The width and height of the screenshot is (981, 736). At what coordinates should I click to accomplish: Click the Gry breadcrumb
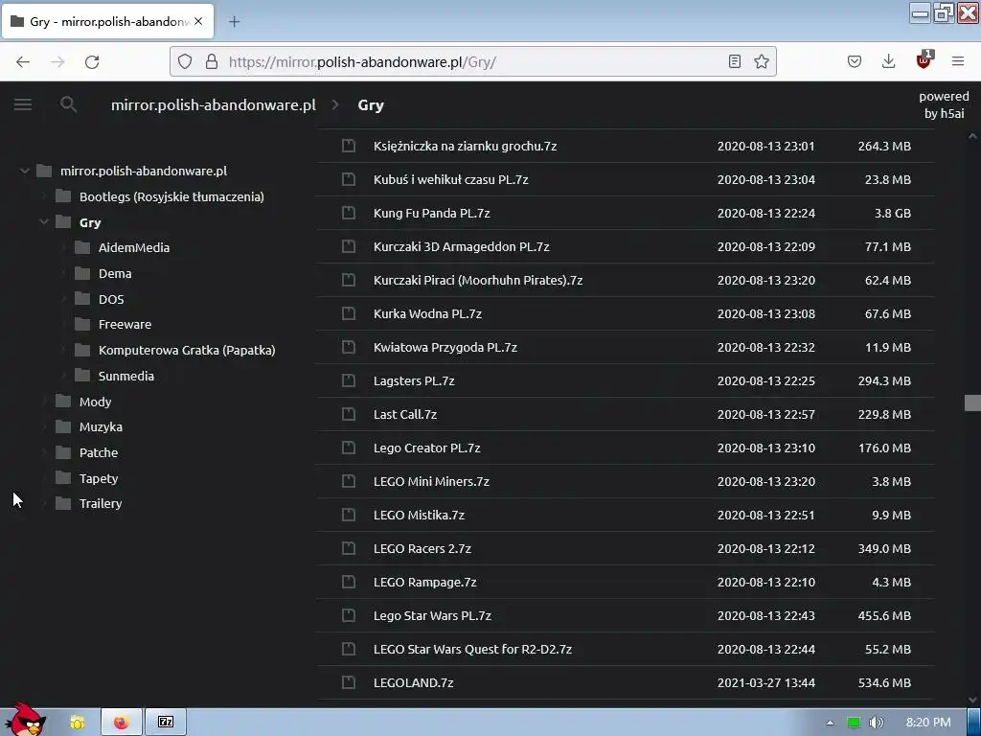[x=371, y=105]
